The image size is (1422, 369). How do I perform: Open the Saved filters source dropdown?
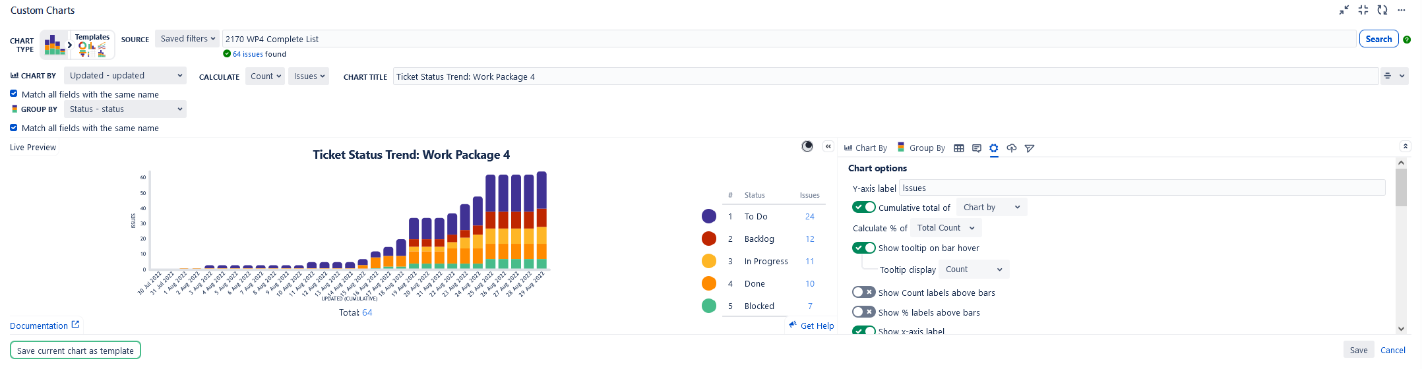pyautogui.click(x=188, y=39)
